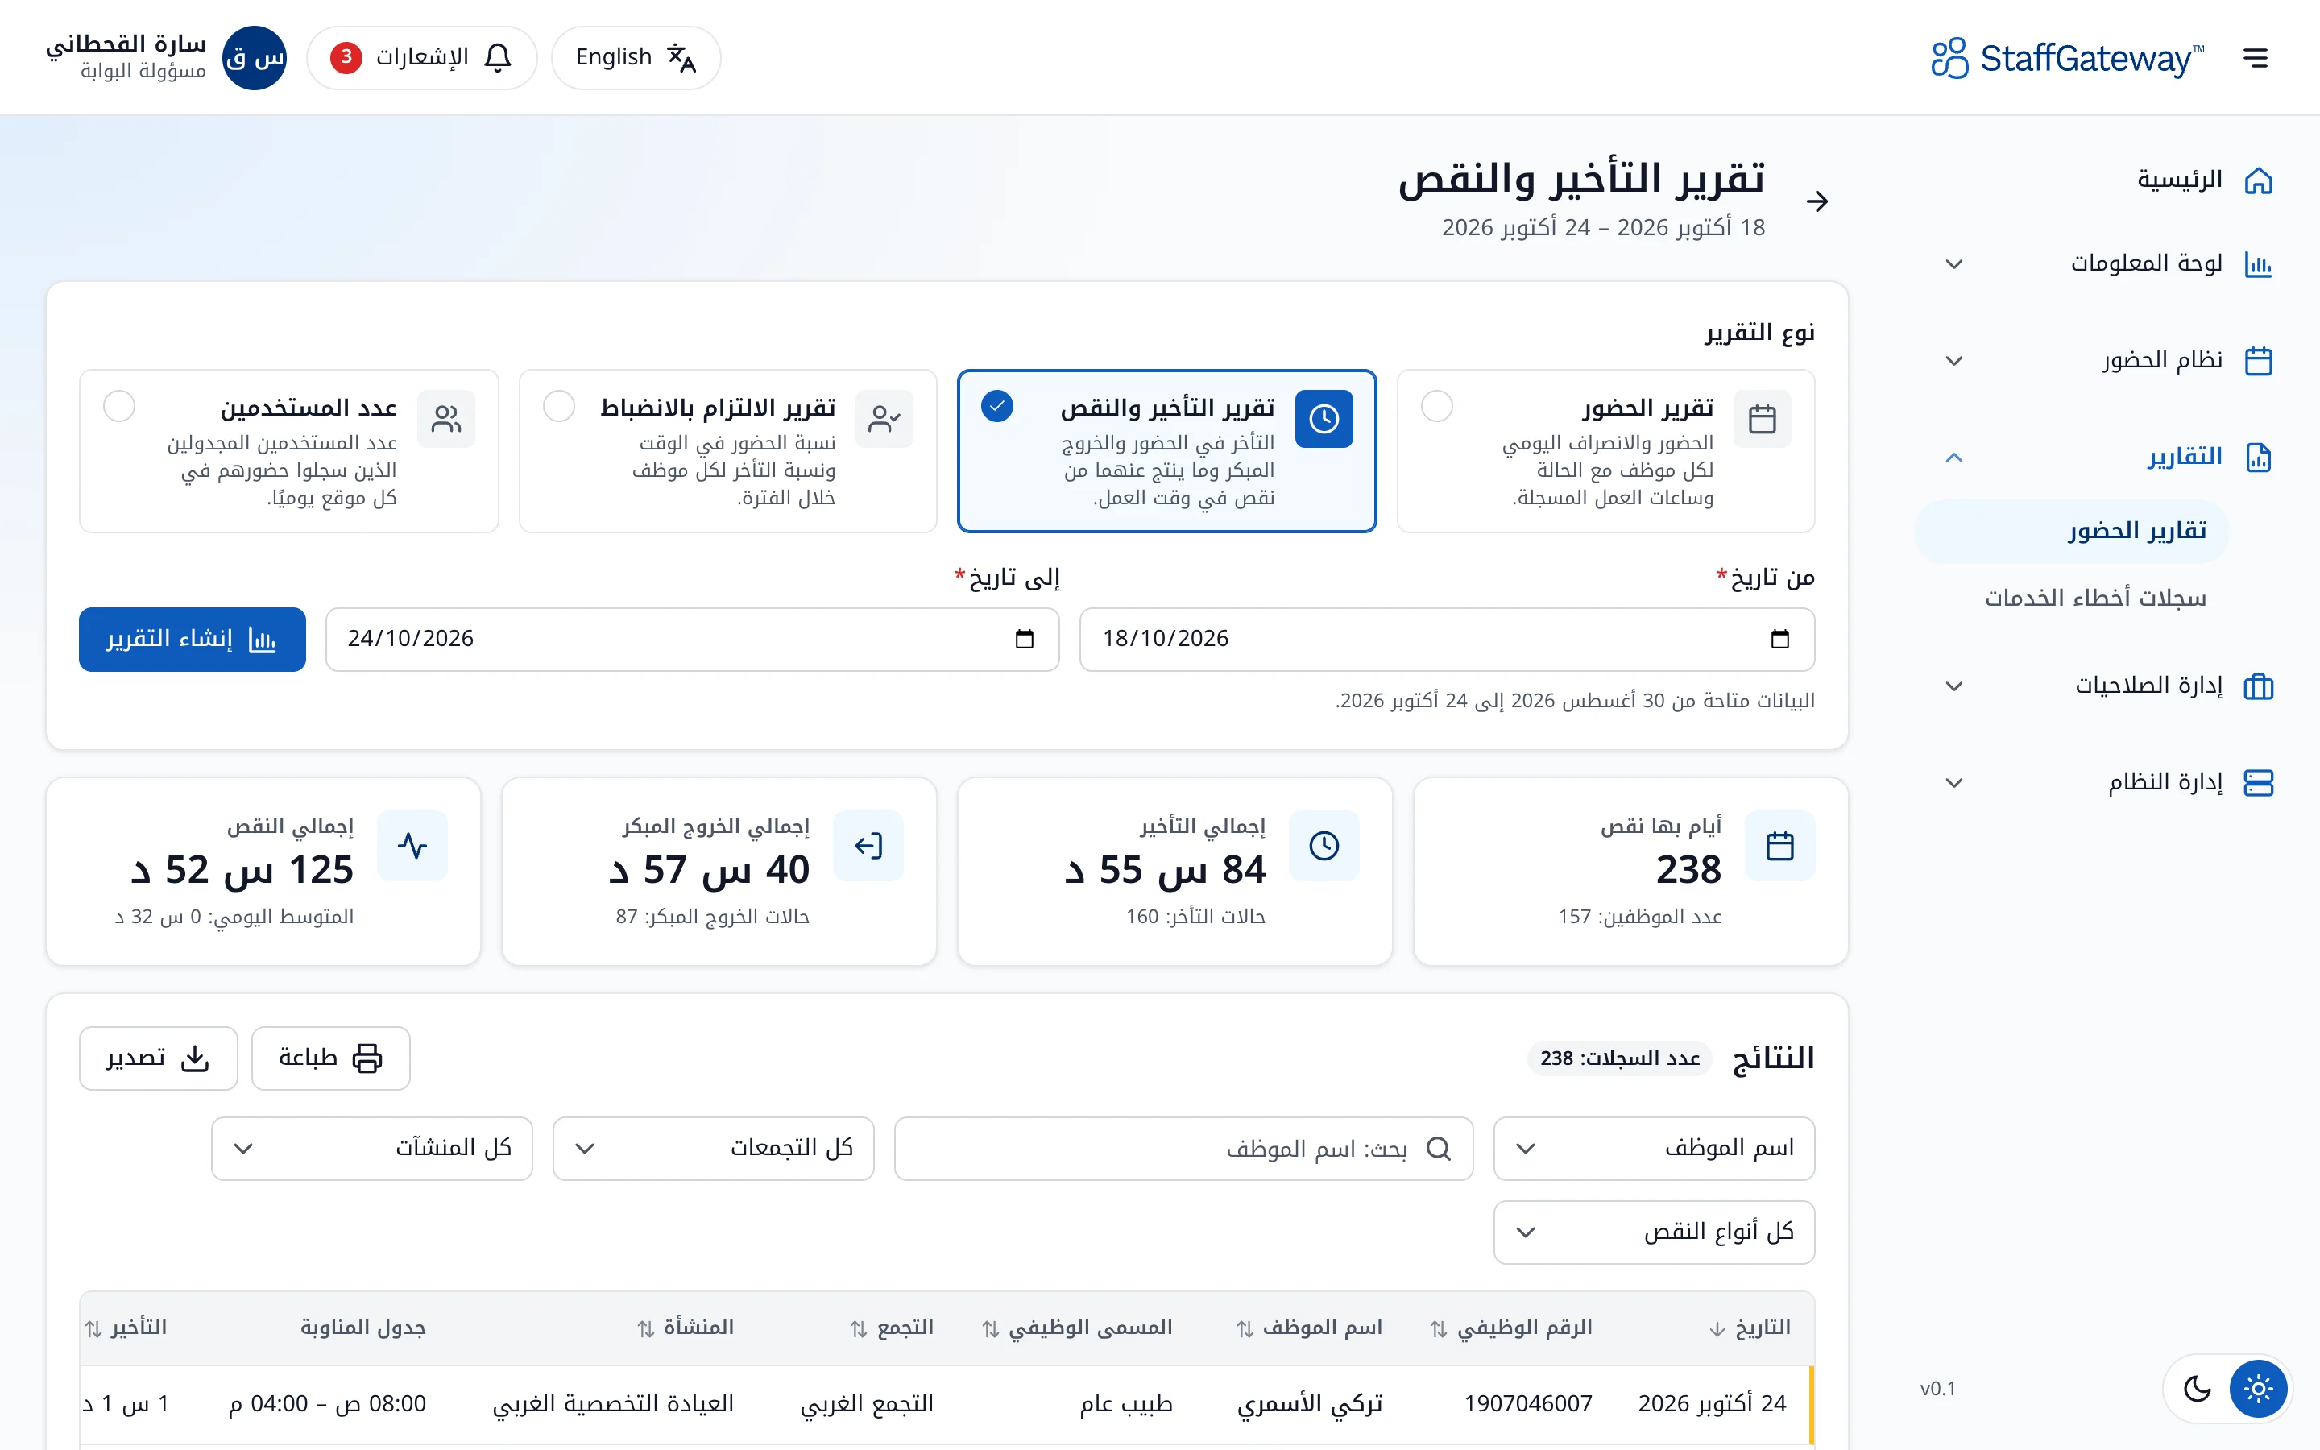
Task: Click the notifications bell icon
Action: point(498,57)
